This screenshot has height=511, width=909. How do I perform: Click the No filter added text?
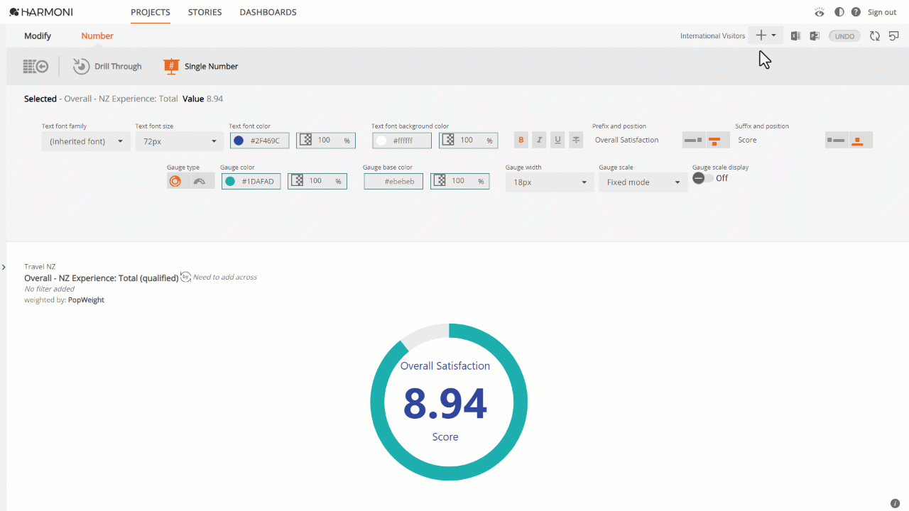pyautogui.click(x=49, y=289)
